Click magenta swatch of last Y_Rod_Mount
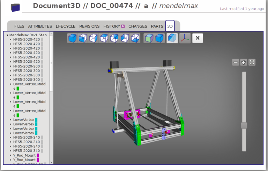This screenshot has height=171, width=268. [38, 160]
